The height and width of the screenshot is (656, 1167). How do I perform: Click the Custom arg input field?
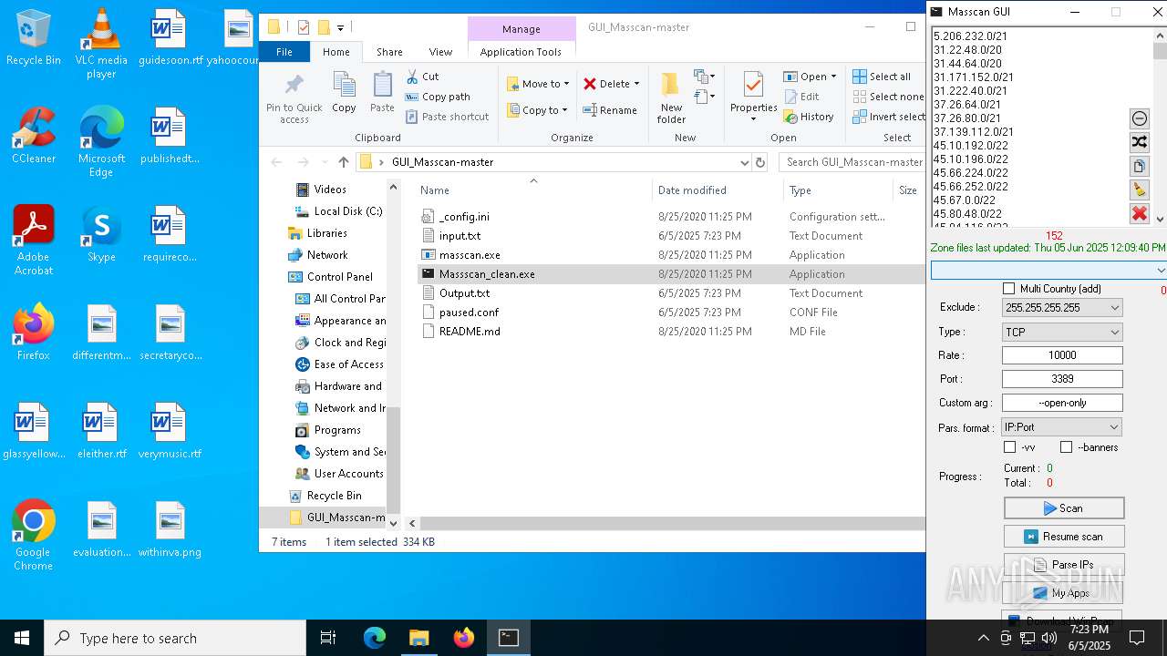pyautogui.click(x=1062, y=403)
